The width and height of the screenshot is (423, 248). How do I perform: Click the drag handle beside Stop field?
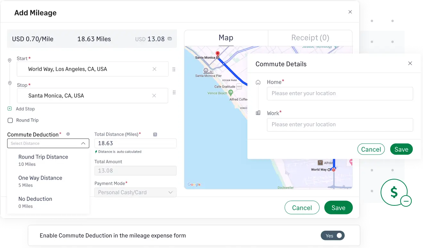coord(174,92)
